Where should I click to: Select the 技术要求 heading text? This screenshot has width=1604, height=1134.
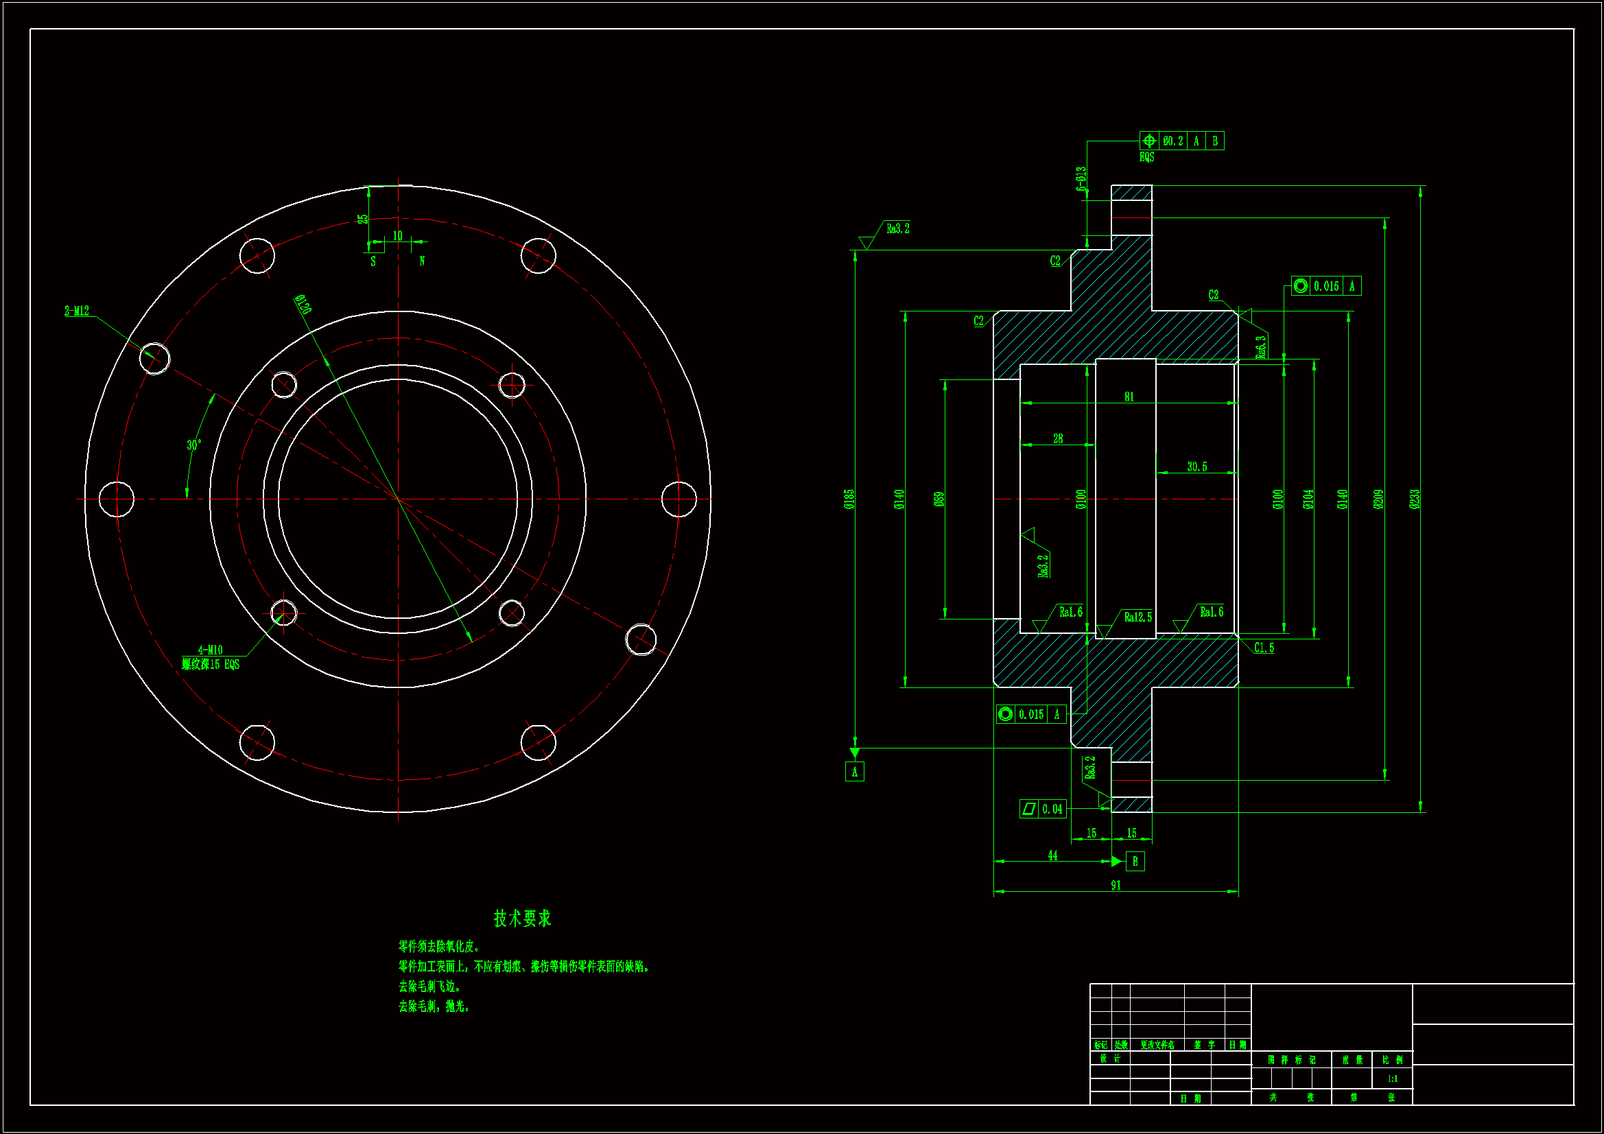coord(523,918)
